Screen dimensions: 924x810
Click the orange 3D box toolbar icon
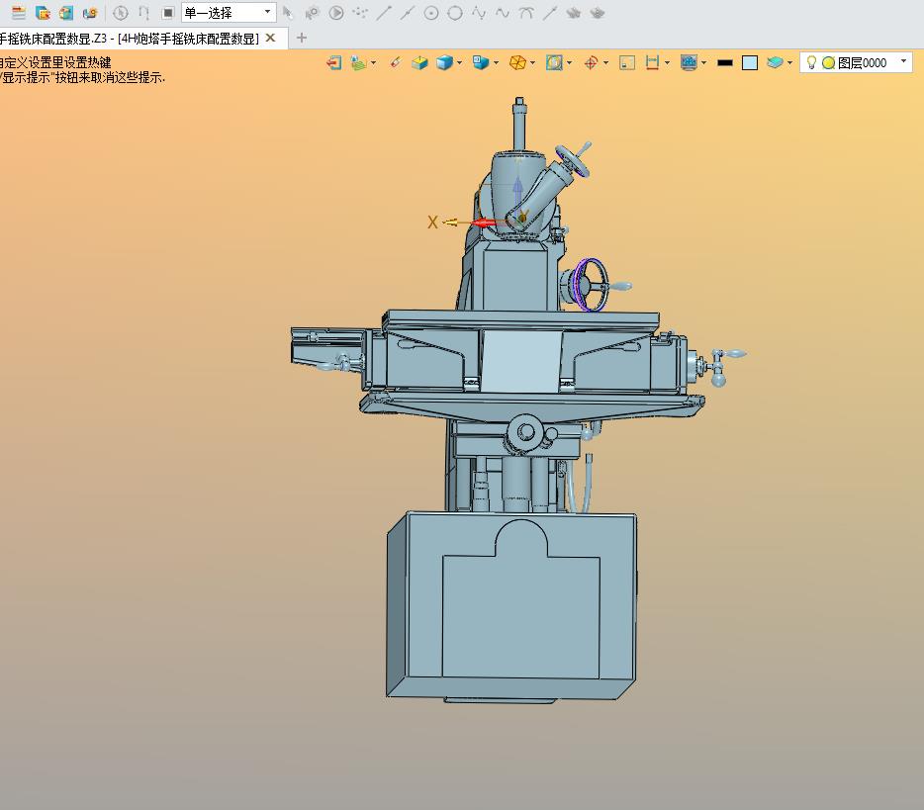coord(66,13)
